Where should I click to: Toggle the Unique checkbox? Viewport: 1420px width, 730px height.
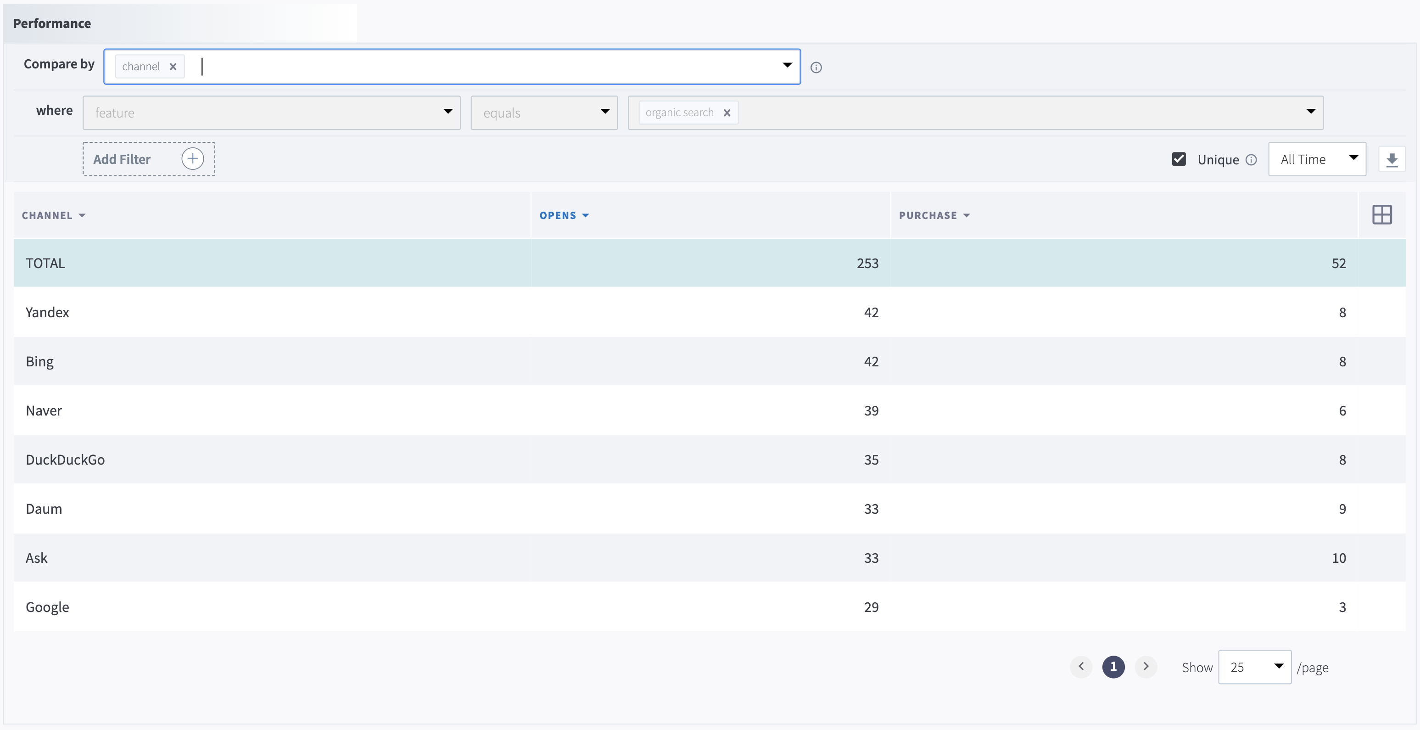[1179, 159]
